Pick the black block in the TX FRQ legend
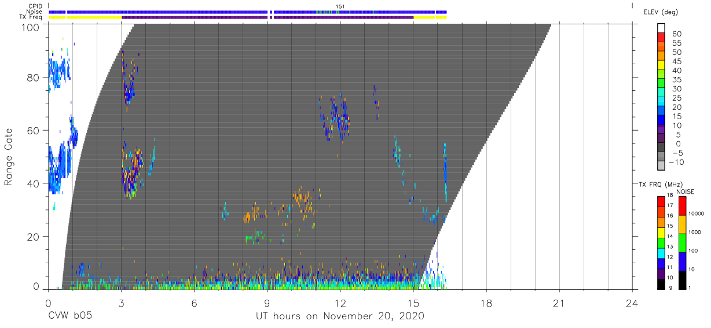 (661, 284)
